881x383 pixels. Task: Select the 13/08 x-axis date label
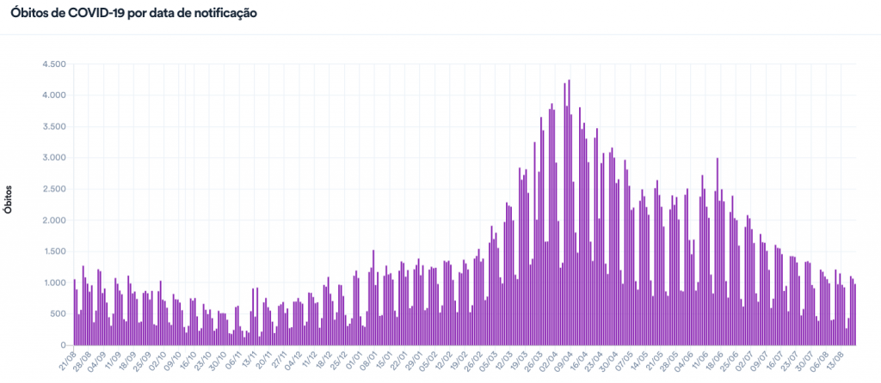tap(835, 357)
